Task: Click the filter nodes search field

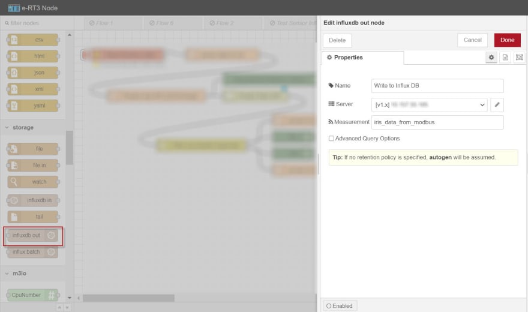Action: pos(37,23)
